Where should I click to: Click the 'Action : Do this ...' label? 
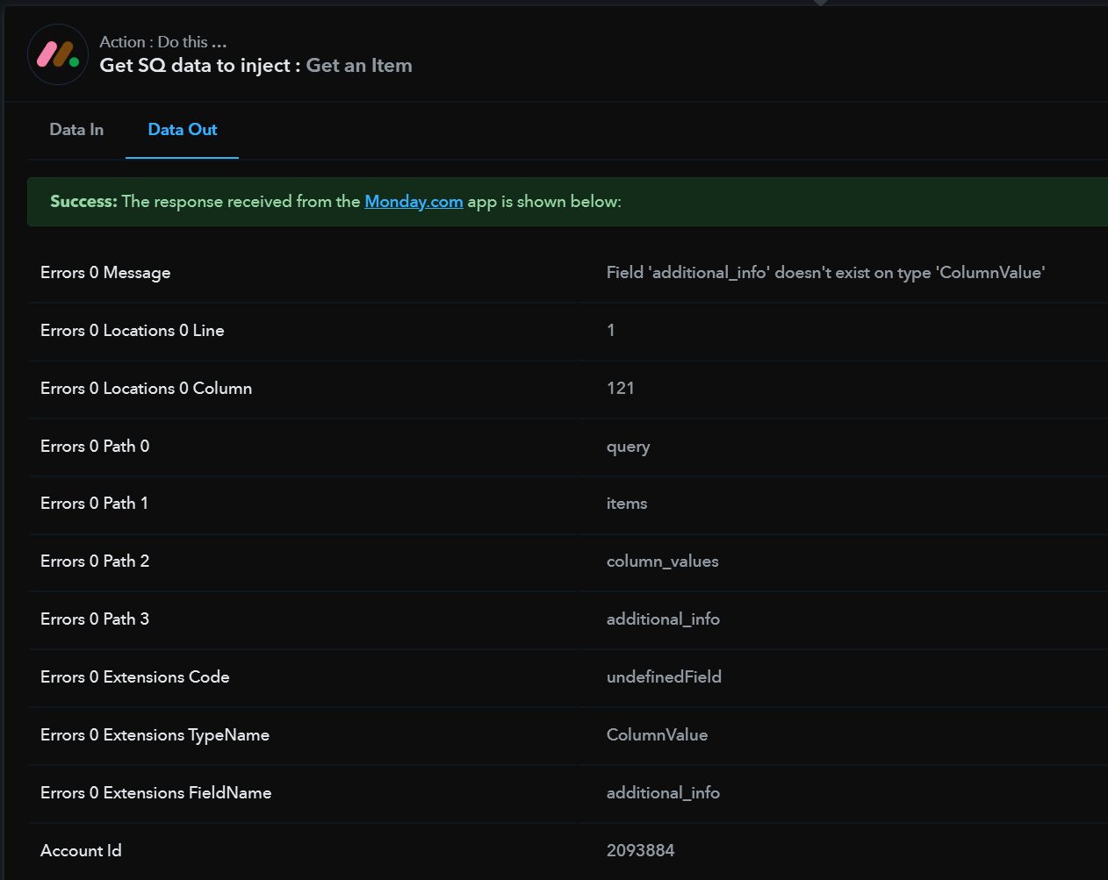[163, 42]
